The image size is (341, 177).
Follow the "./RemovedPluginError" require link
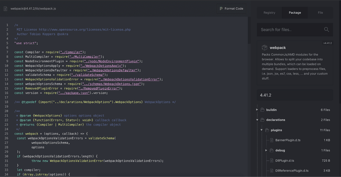click(x=99, y=89)
